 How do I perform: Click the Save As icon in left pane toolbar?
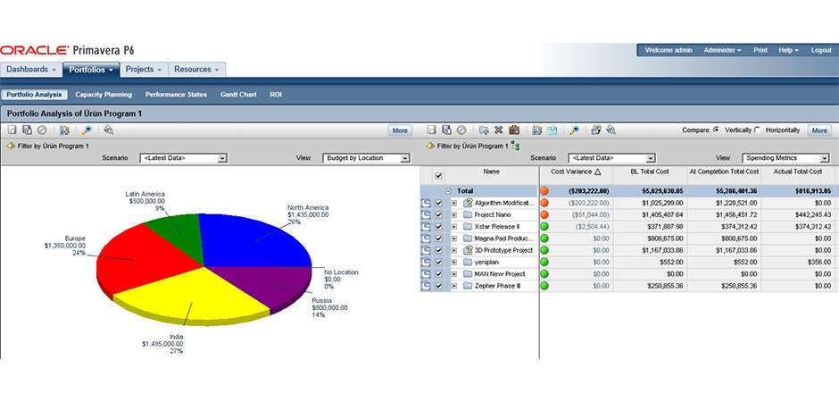tap(27, 130)
